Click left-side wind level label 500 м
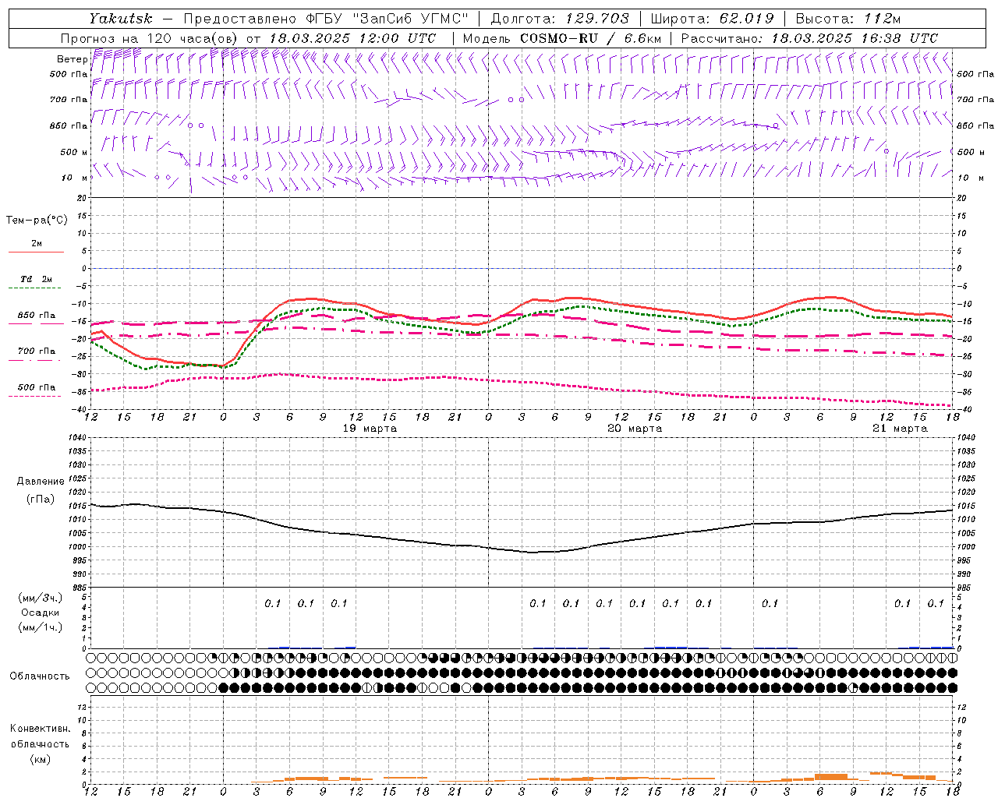 point(74,152)
